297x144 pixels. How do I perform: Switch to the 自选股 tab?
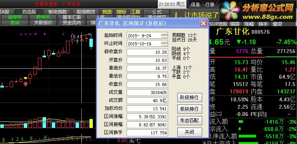pyautogui.click(x=29, y=12)
